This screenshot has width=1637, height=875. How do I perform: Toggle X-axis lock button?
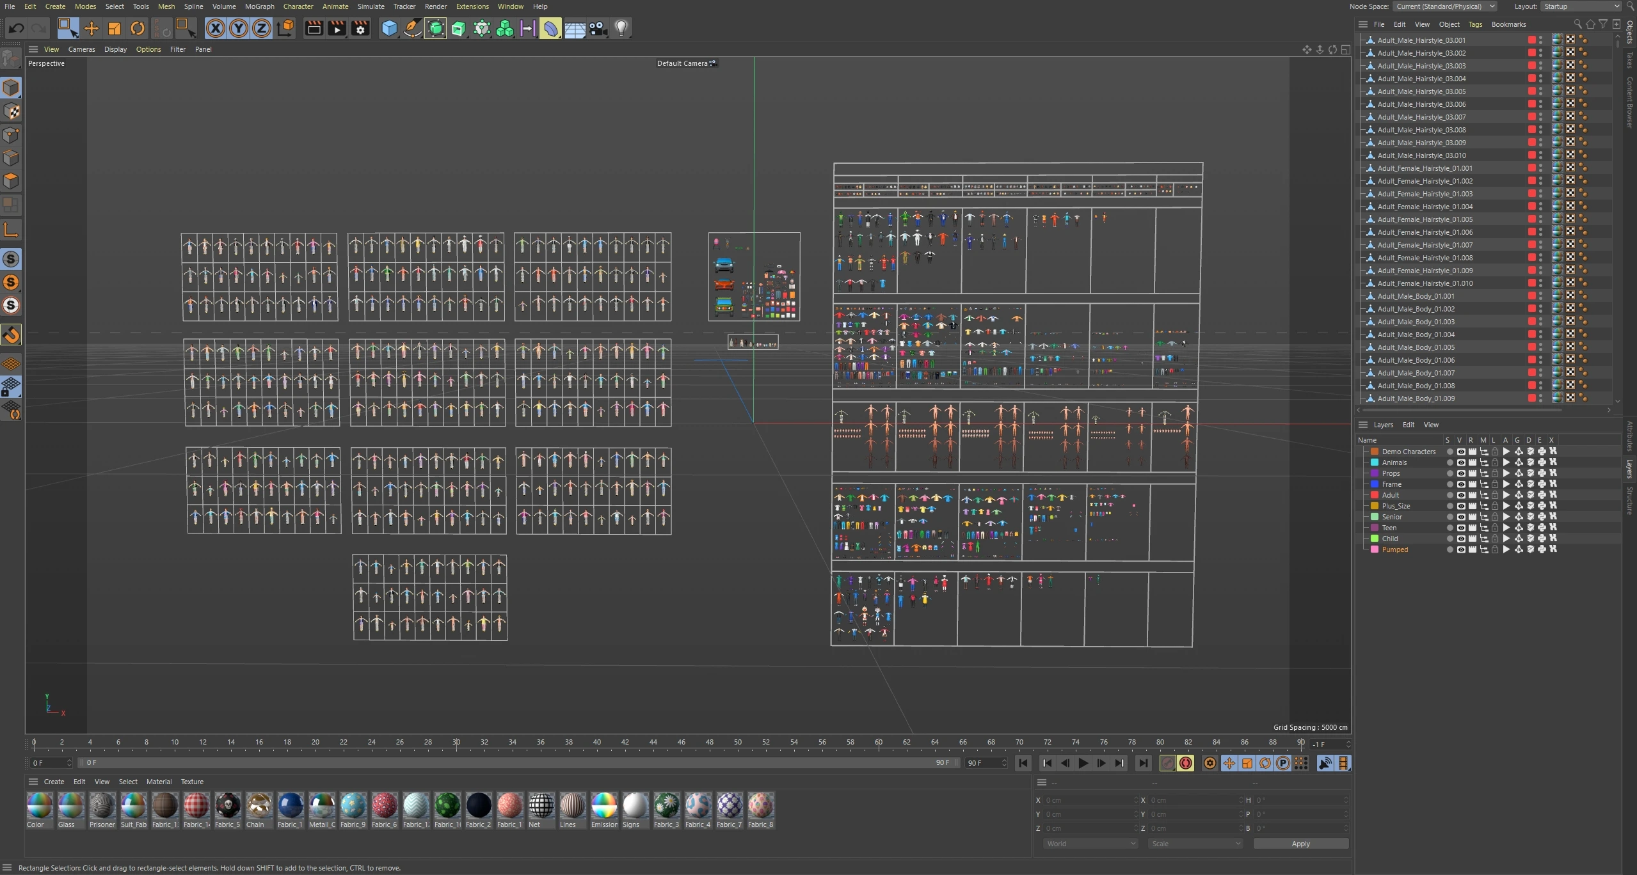216,28
